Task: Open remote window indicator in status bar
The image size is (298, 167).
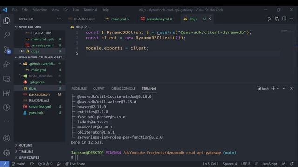Action: tap(5, 164)
